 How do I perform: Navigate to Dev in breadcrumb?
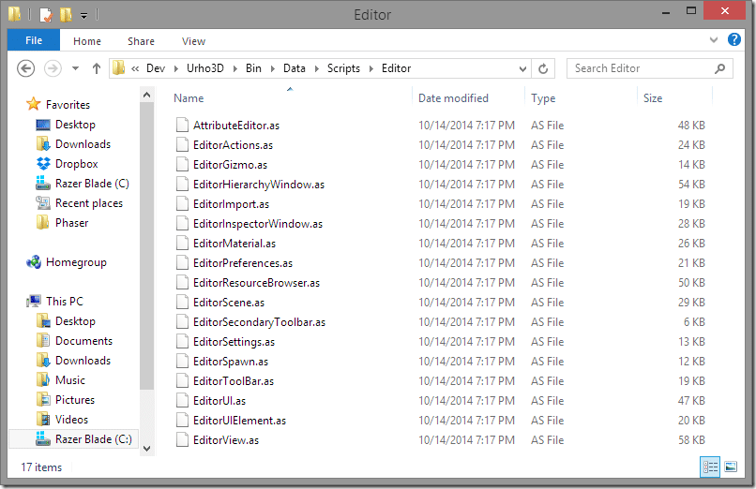click(156, 68)
